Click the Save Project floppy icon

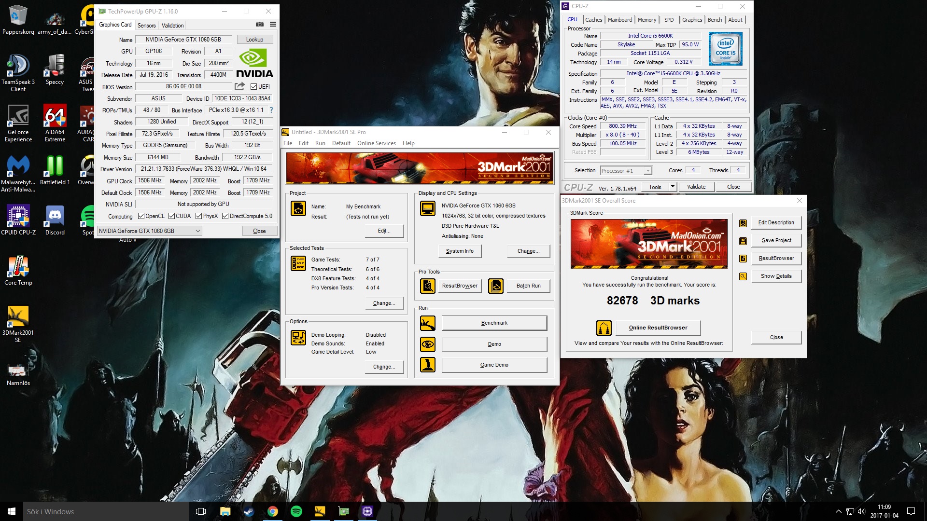click(743, 241)
